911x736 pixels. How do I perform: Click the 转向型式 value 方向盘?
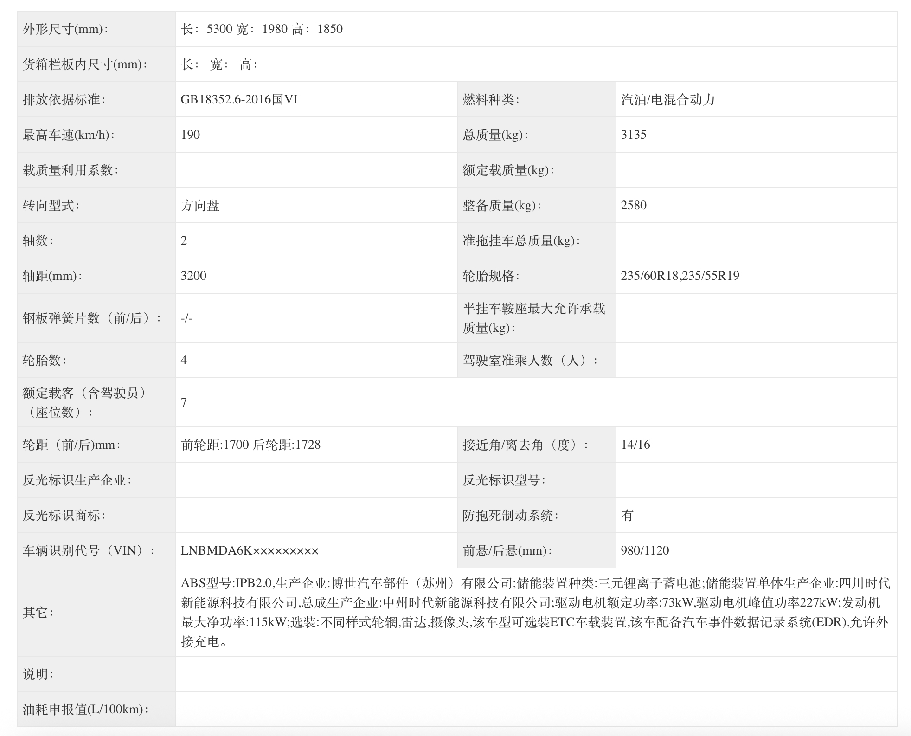pos(200,206)
